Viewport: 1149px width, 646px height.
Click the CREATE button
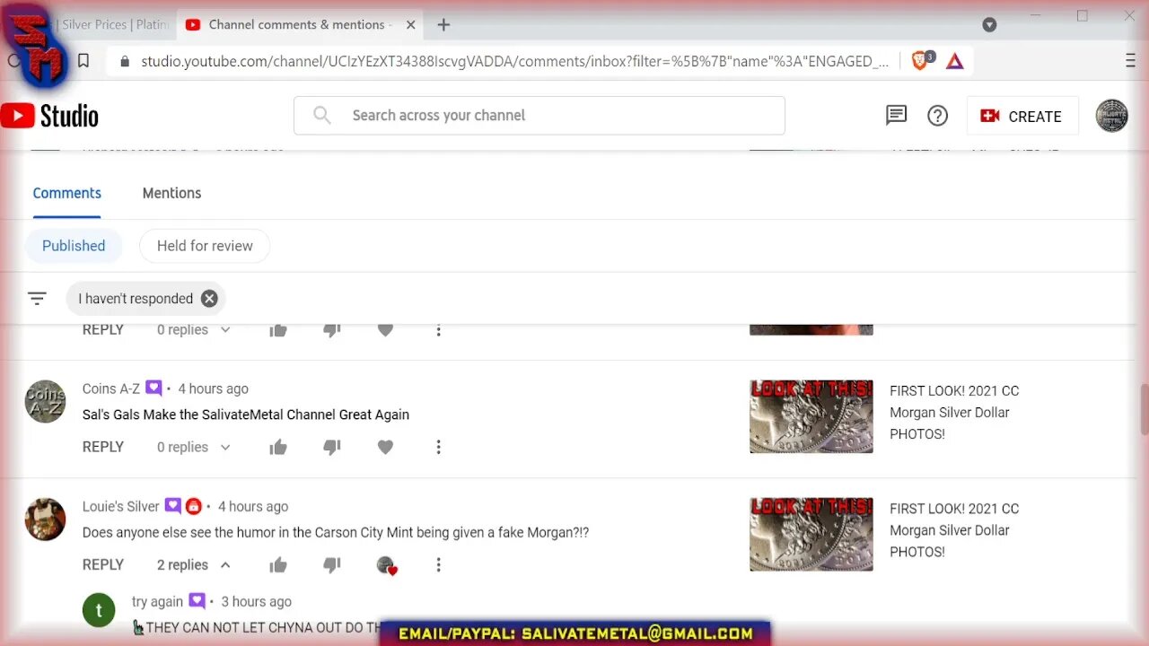tap(1022, 116)
